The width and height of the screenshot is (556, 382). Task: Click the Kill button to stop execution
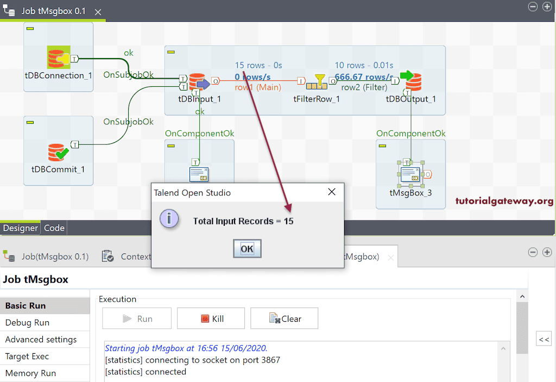pos(211,318)
